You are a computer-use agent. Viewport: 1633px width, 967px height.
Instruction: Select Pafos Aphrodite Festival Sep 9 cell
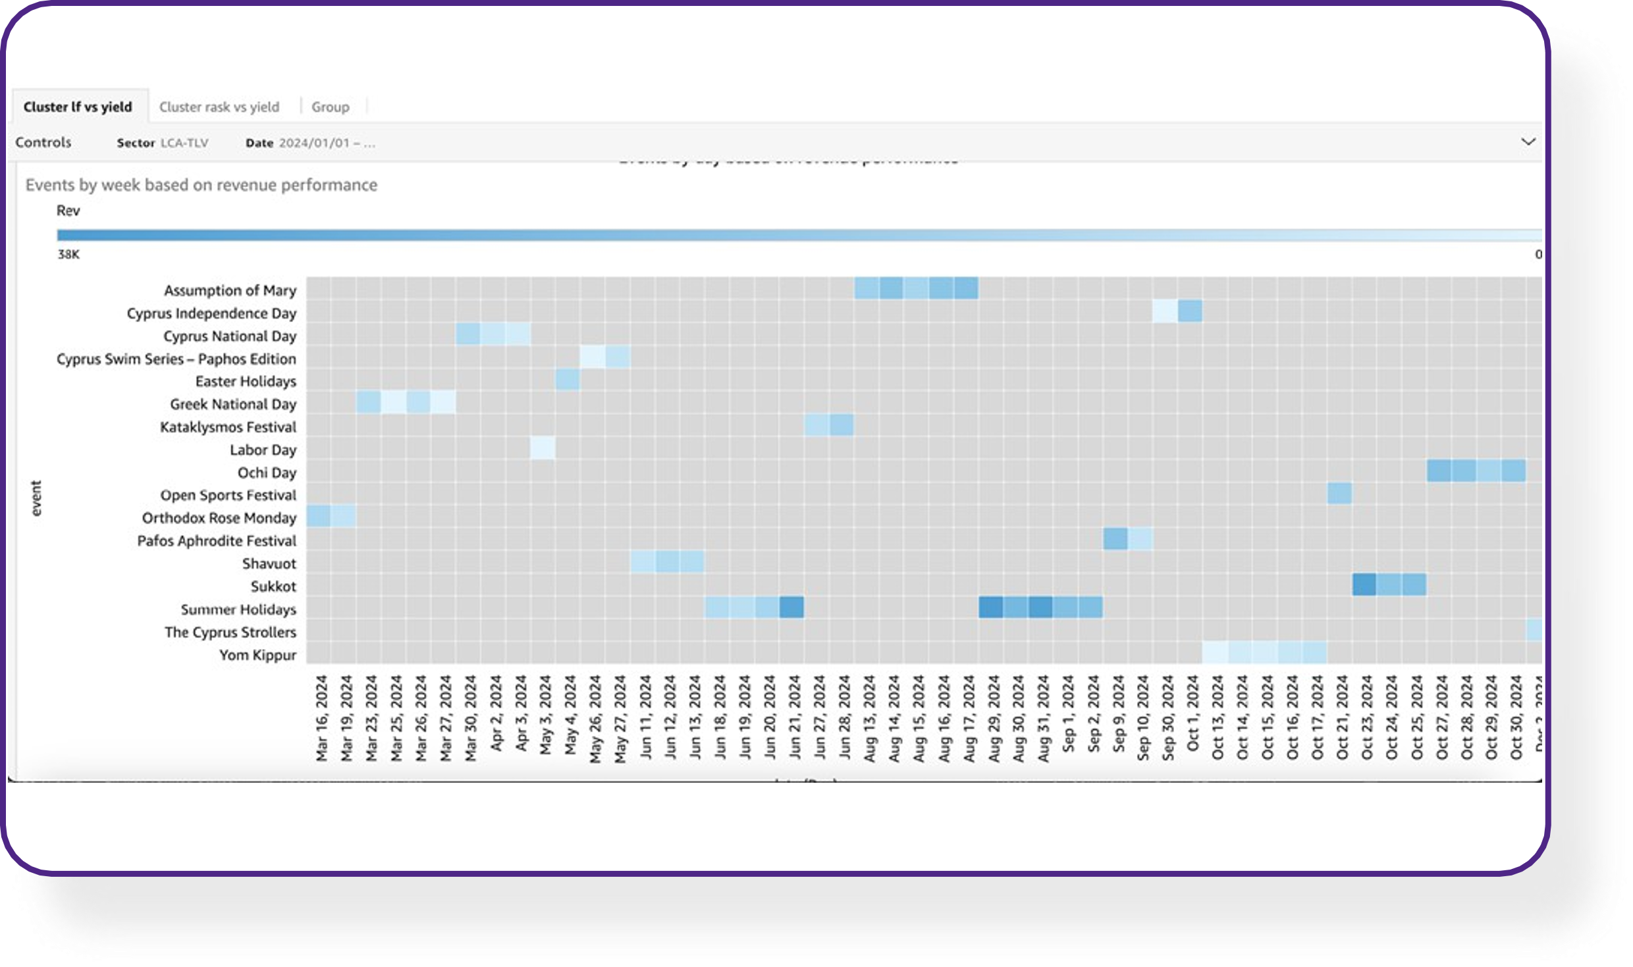point(1115,539)
